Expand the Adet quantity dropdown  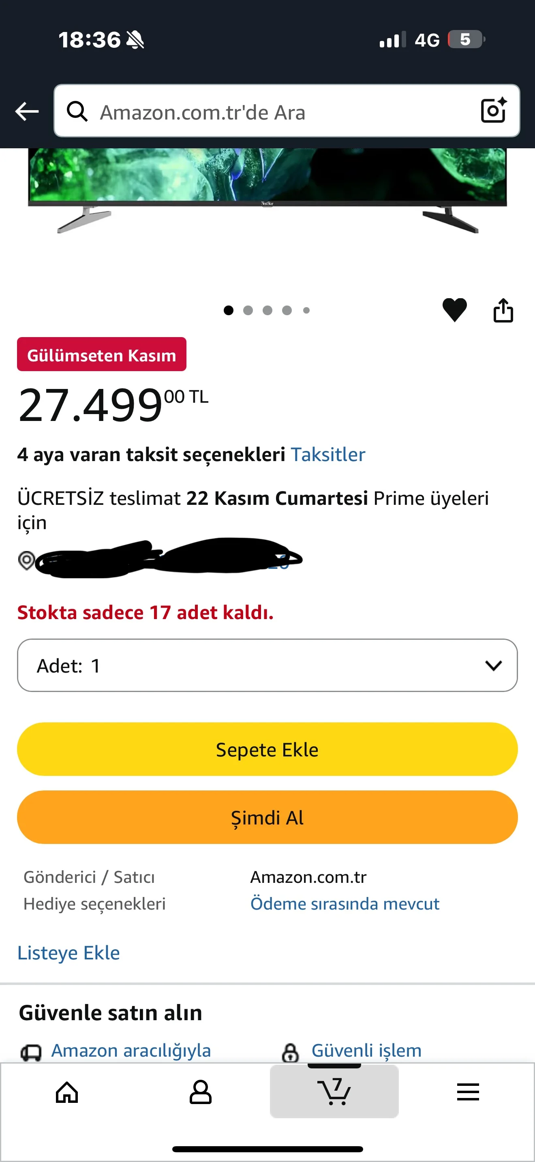coord(267,665)
